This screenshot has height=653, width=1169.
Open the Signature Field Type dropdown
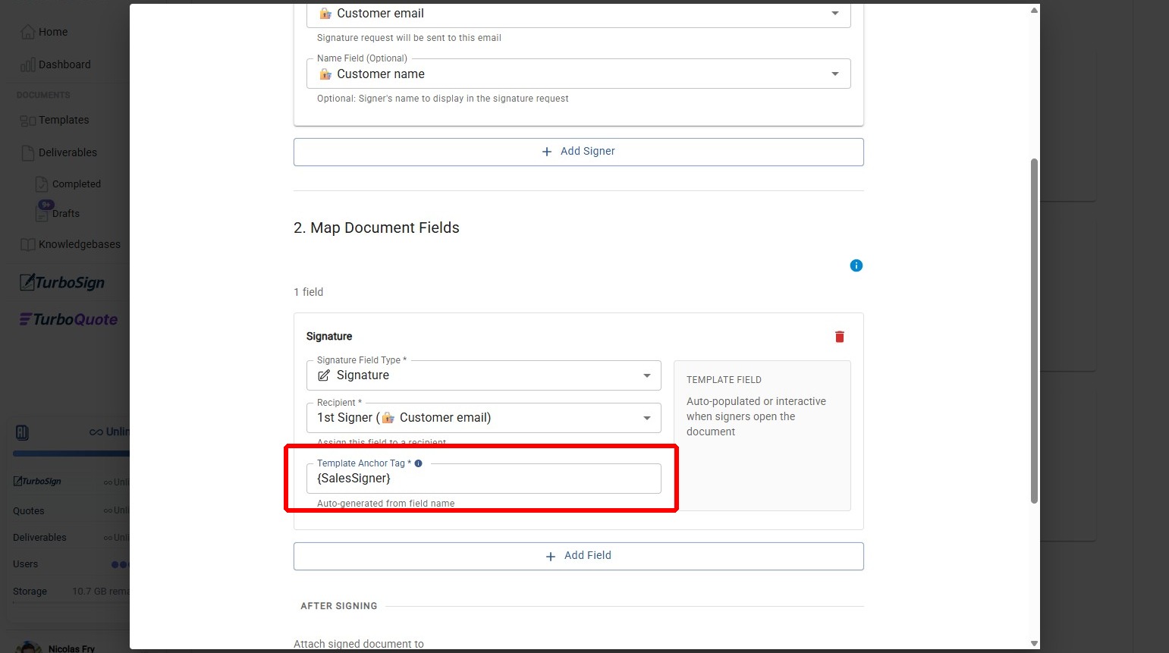pyautogui.click(x=483, y=375)
